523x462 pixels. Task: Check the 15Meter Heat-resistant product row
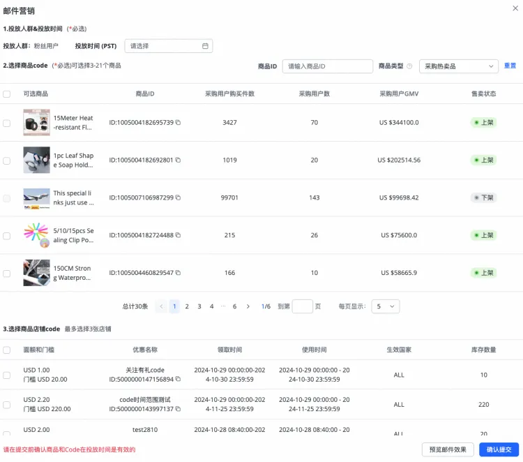tap(7, 123)
